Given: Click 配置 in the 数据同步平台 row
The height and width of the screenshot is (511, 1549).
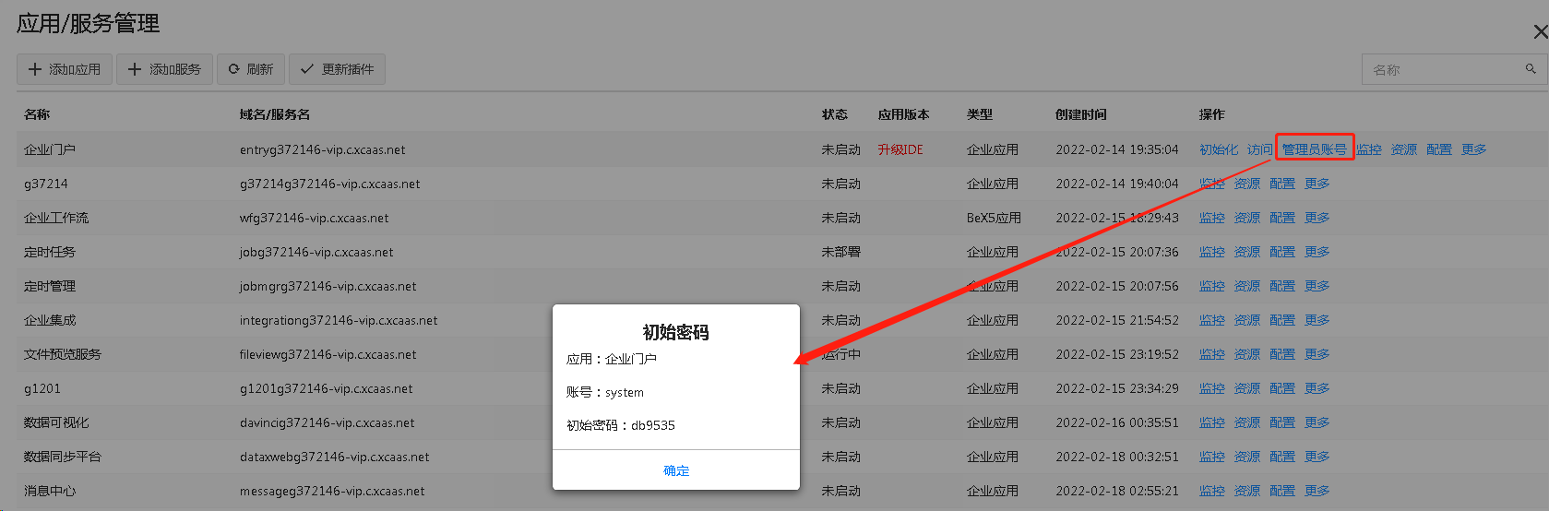Looking at the screenshot, I should [1282, 457].
